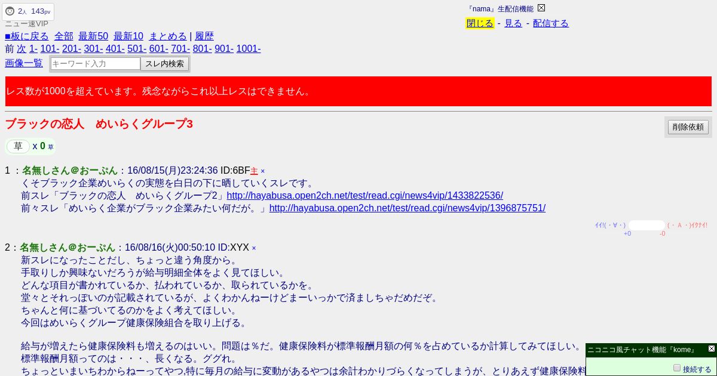Jump to posts 901-
Viewport: 717px width, 376px height.
[224, 49]
